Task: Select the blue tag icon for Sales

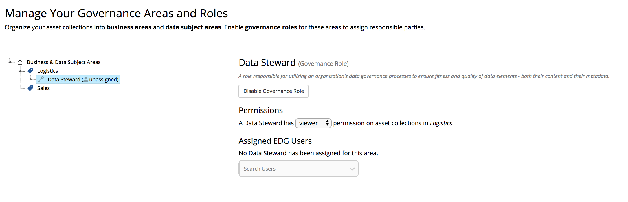Action: [x=30, y=88]
